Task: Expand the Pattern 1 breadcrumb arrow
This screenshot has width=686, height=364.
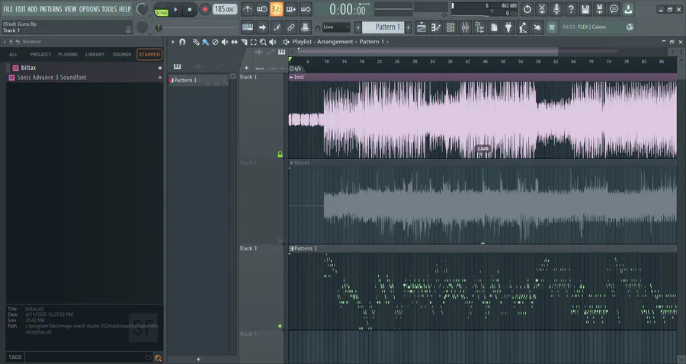Action: [x=388, y=42]
